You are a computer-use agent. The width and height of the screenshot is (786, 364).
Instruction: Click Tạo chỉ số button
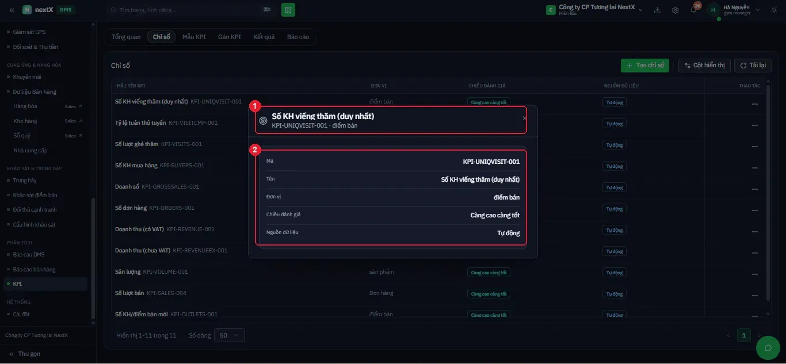click(645, 66)
